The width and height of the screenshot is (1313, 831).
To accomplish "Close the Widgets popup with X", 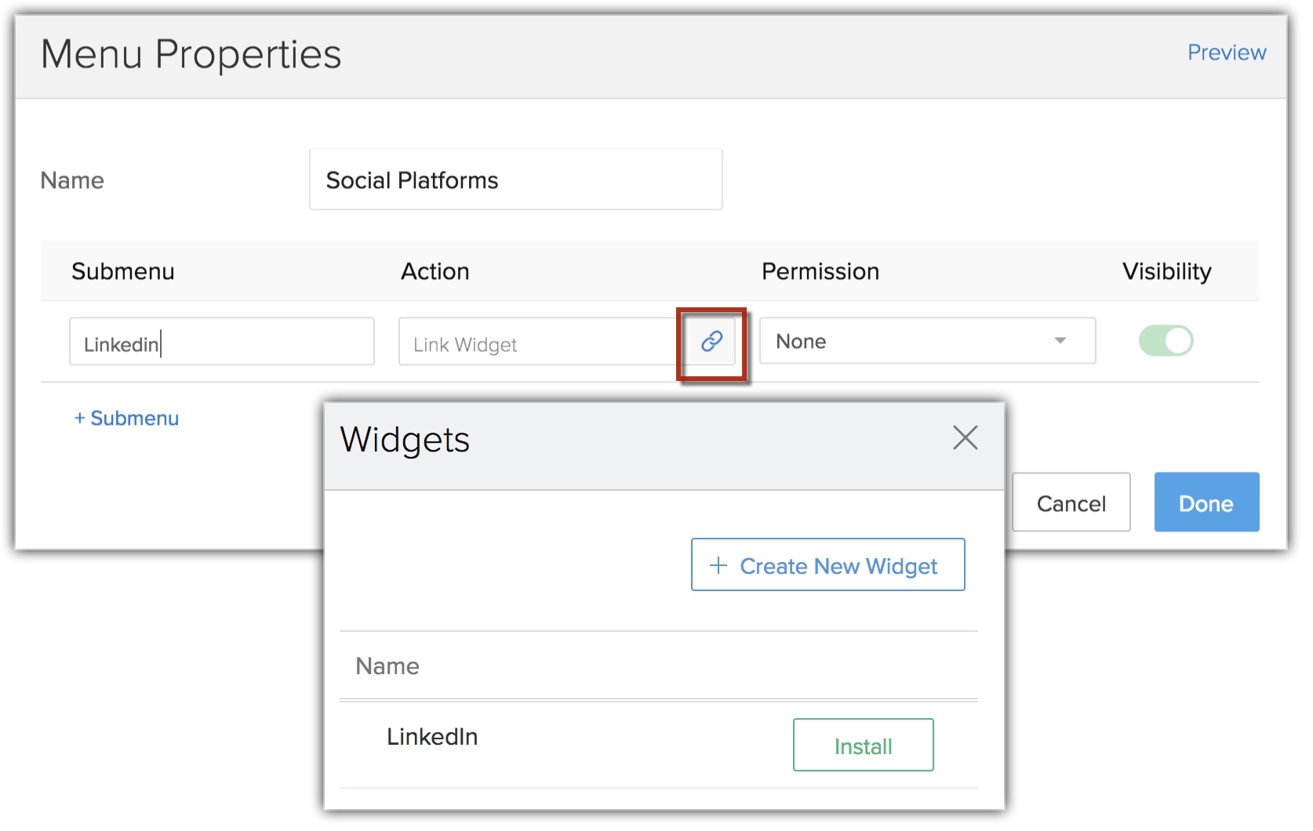I will [965, 437].
